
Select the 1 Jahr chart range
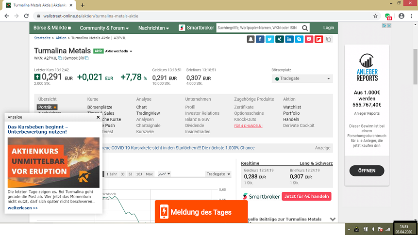tap(112, 174)
